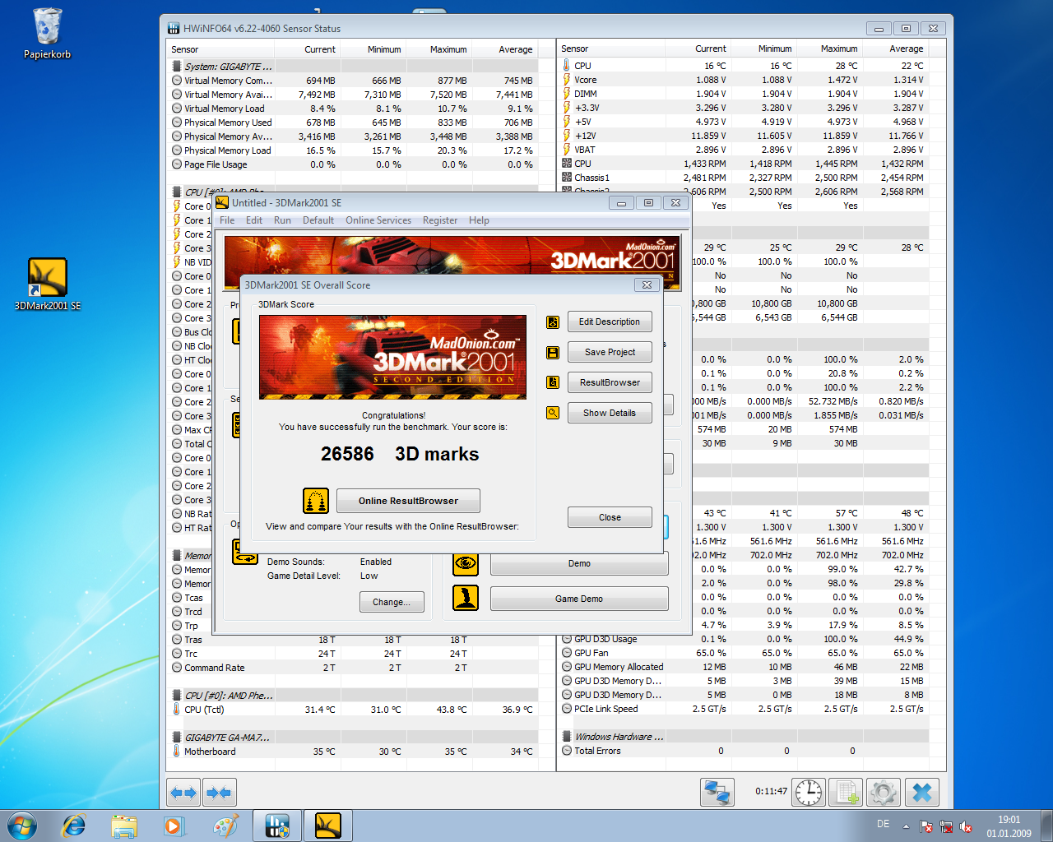Open the Online Services menu
Screen dimensions: 1053x842
click(378, 220)
